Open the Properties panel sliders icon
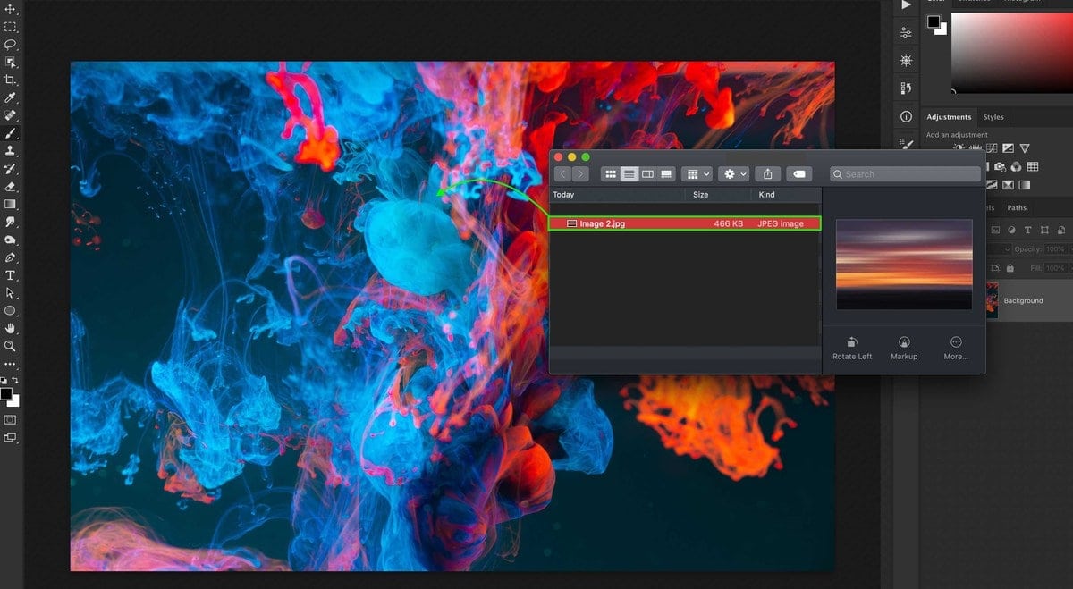 [x=906, y=32]
